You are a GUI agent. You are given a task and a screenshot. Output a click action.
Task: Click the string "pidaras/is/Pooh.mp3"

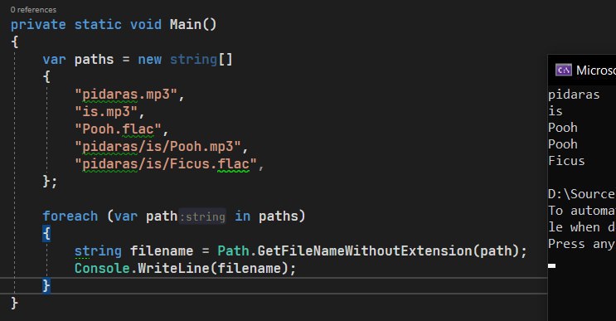[158, 147]
